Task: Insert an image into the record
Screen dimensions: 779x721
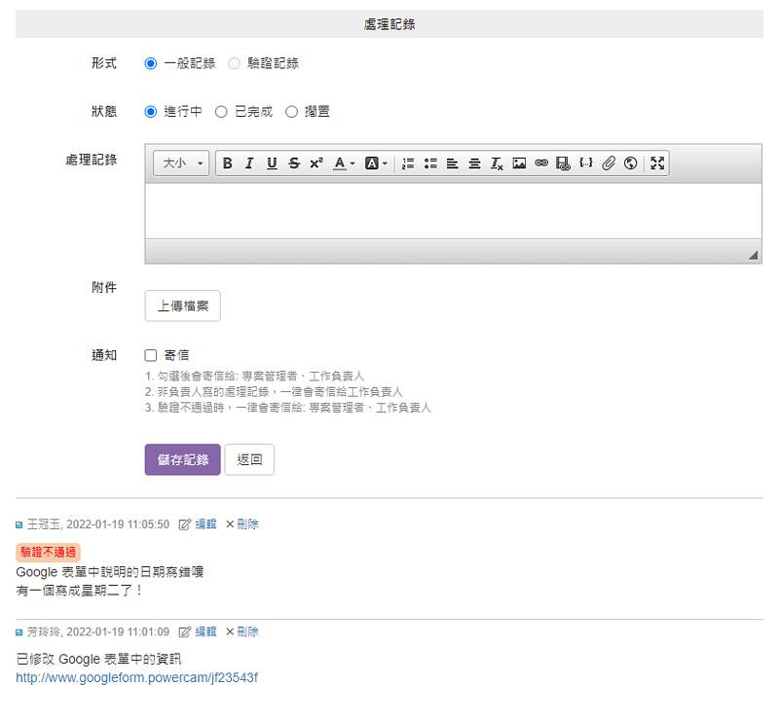Action: pos(519,163)
